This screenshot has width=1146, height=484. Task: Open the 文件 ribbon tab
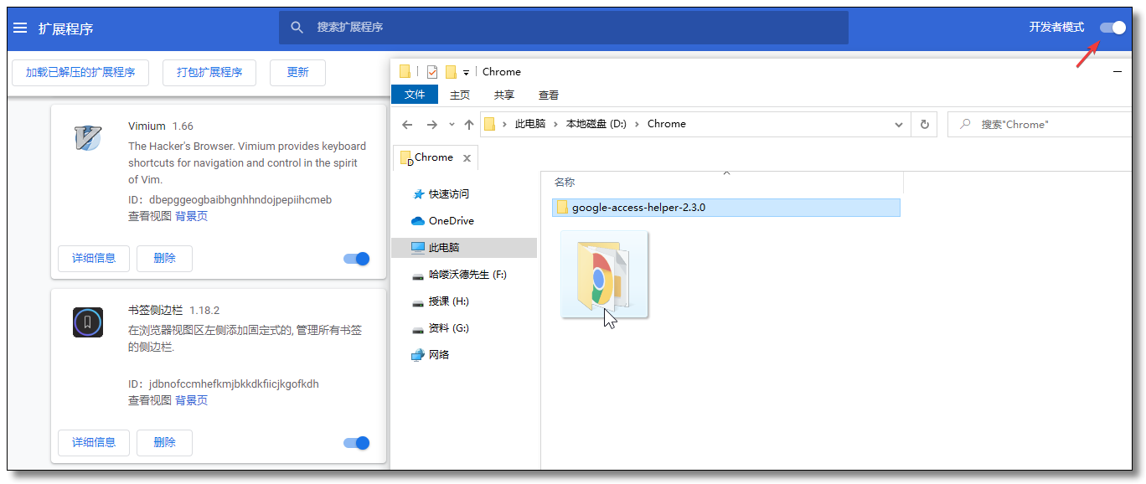415,95
